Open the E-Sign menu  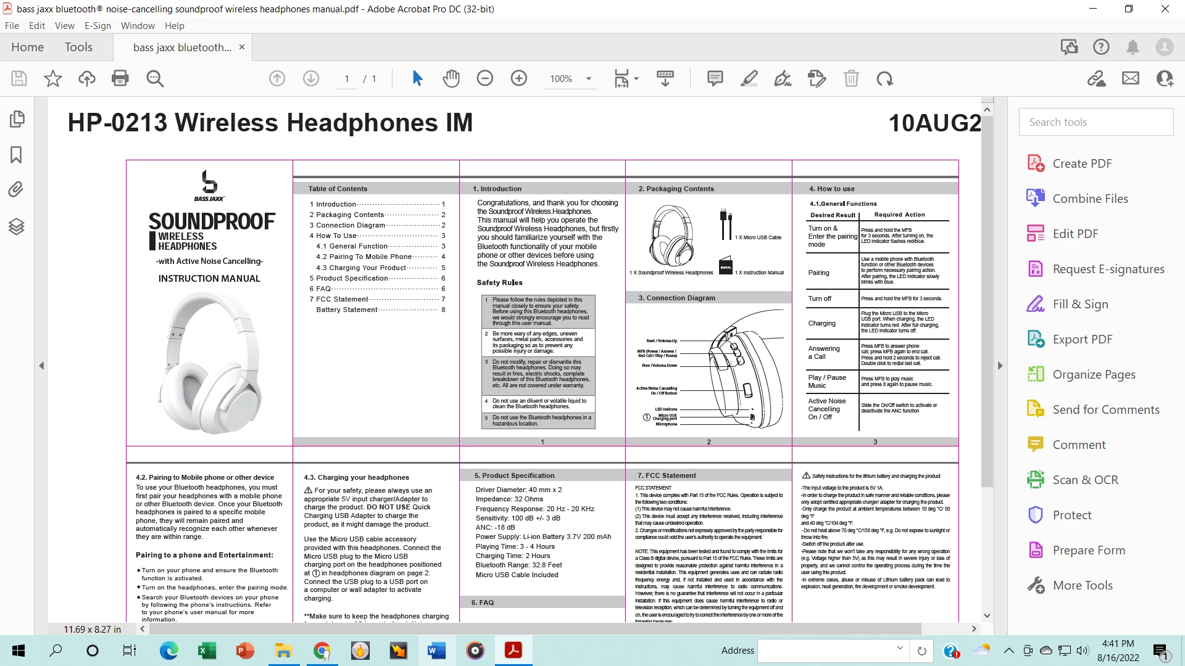click(98, 25)
